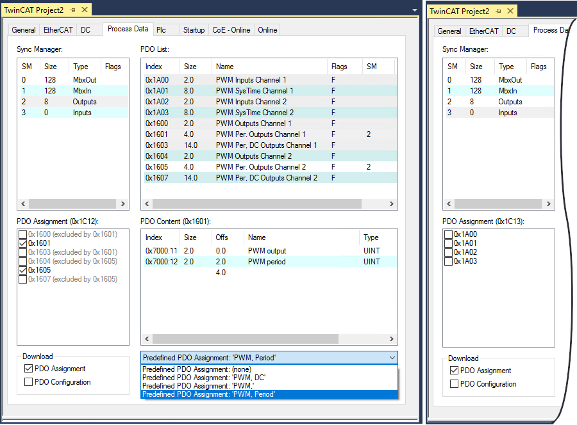The height and width of the screenshot is (425, 577).
Task: Choose Predefined PDO Assignment 'PWM,'
Action: coord(269,386)
